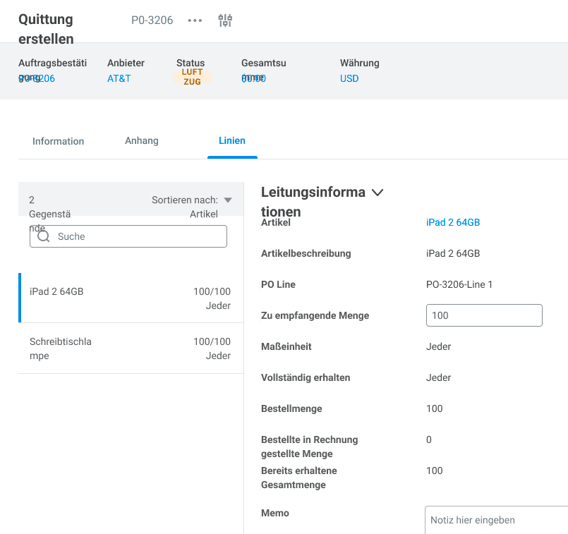Click the purchase order number link under Auftragsbestätigung
The width and height of the screenshot is (568, 534).
coord(37,78)
